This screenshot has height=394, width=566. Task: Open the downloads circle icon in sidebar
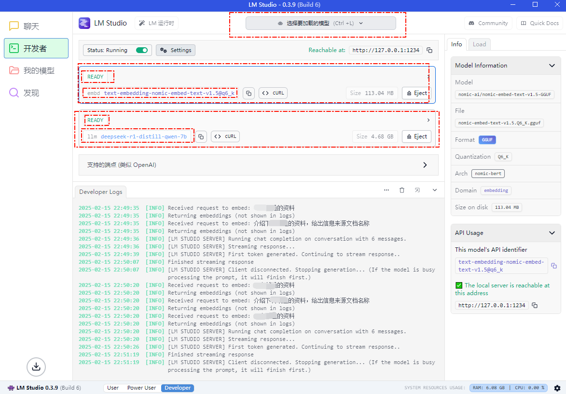(x=36, y=367)
